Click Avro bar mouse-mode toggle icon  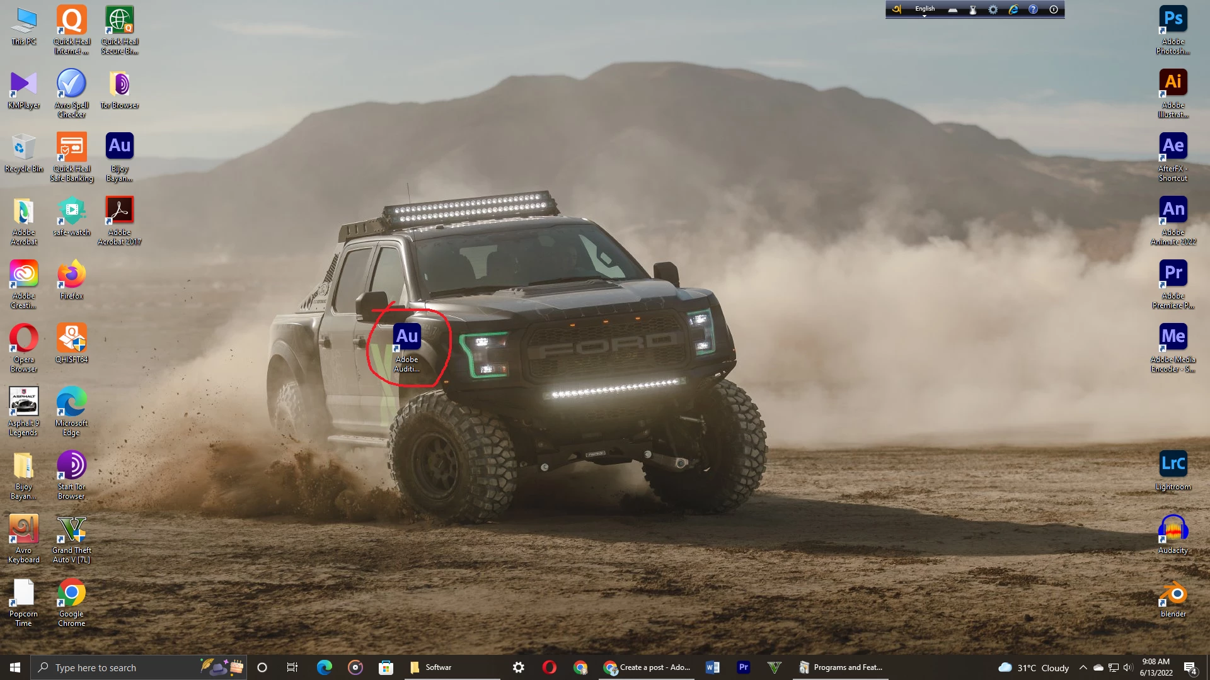tap(972, 9)
